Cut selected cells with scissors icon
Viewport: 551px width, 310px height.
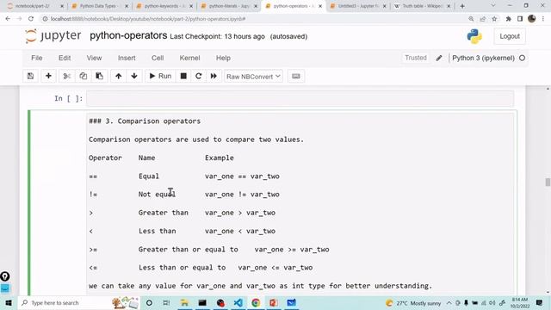pyautogui.click(x=67, y=77)
